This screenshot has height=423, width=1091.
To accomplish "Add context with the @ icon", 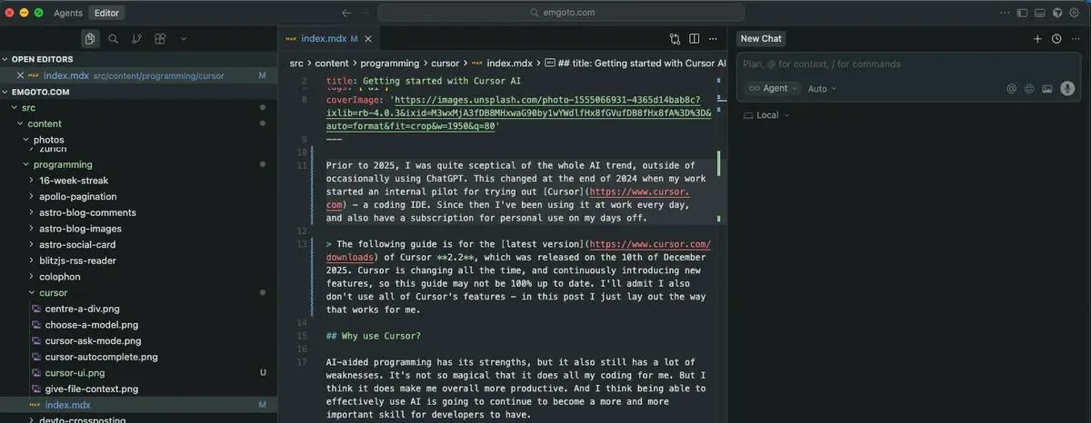I will [x=1011, y=89].
